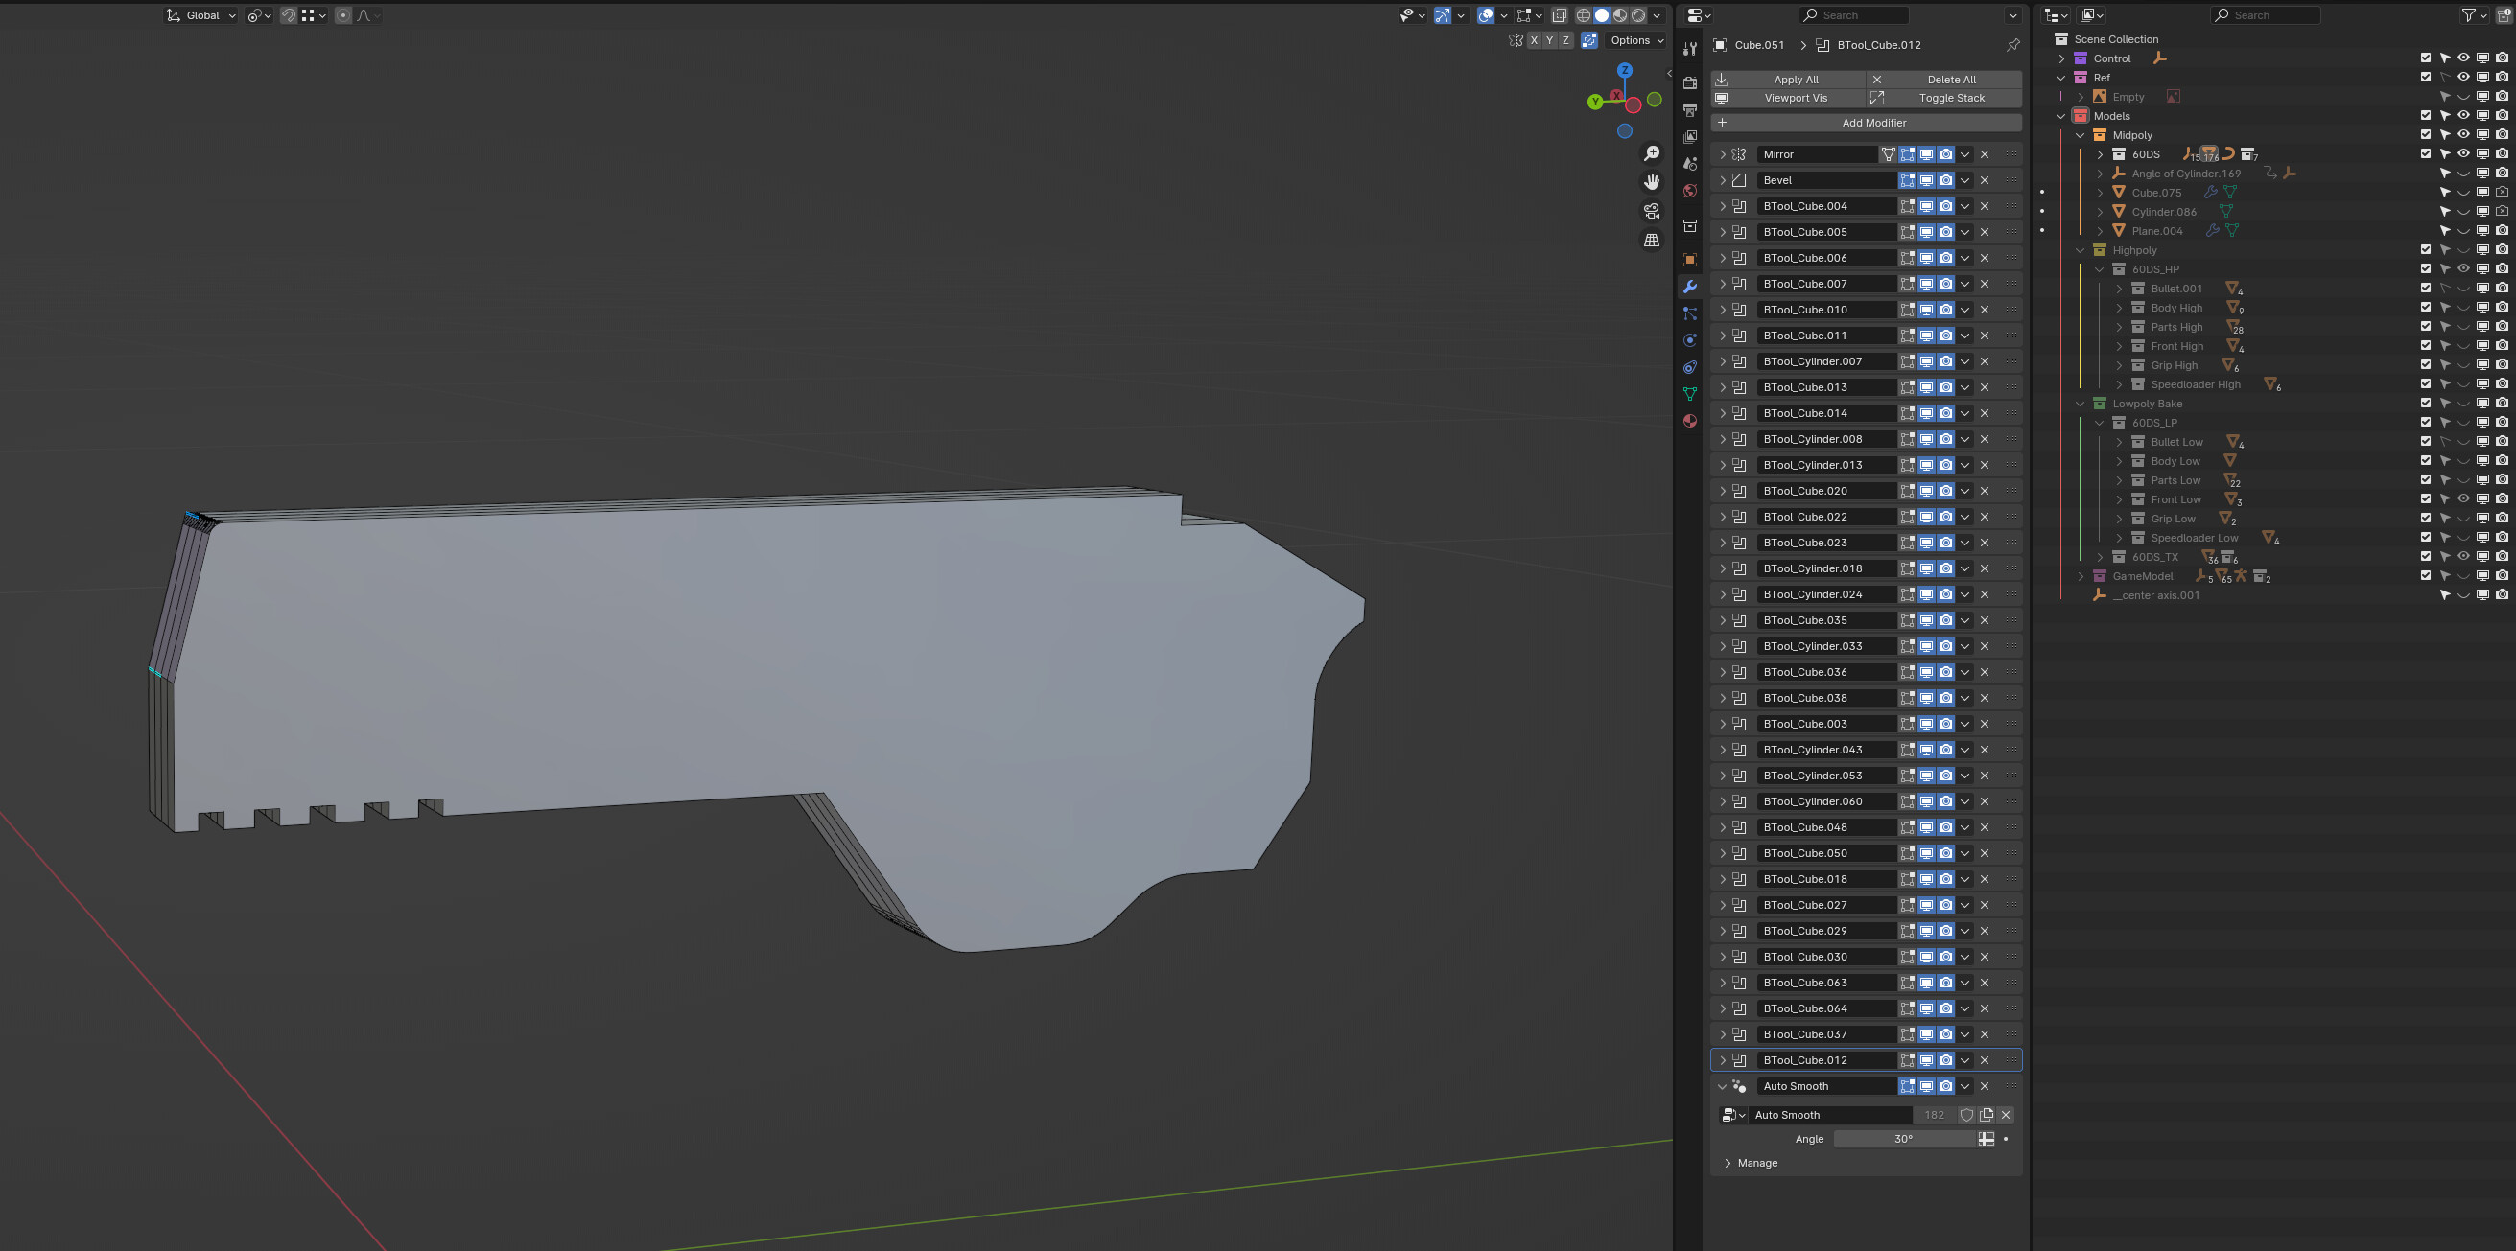Click the Auto Smooth Angle slider
The width and height of the screenshot is (2516, 1251).
1904,1139
